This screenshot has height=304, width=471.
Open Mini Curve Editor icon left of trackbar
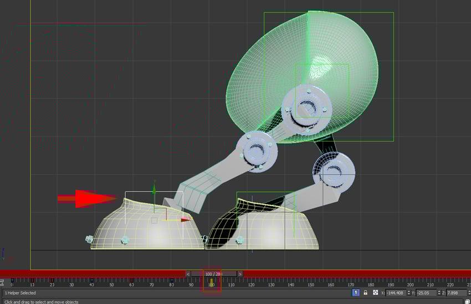point(2,282)
